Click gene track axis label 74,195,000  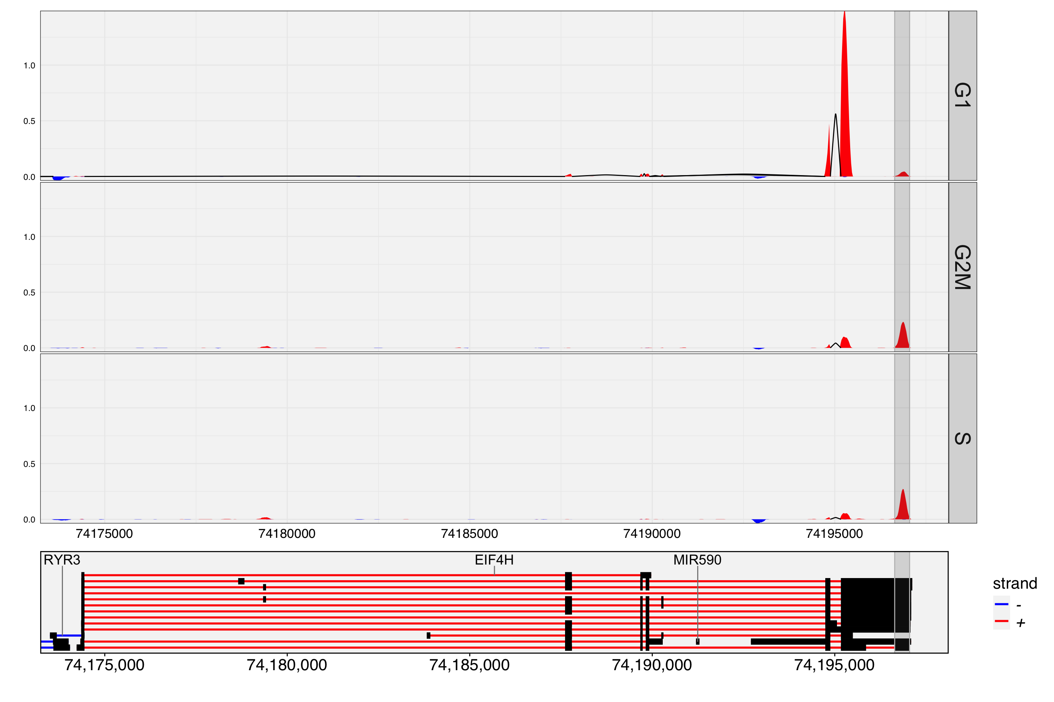(834, 665)
